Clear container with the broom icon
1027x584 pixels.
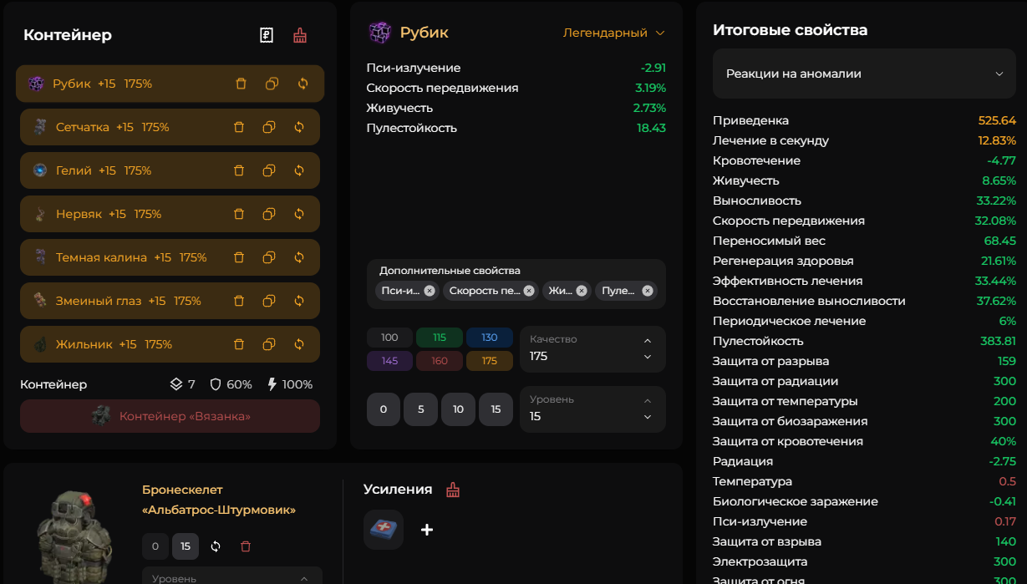point(300,35)
